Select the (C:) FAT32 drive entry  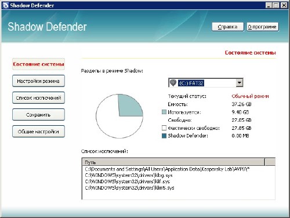coord(191,83)
